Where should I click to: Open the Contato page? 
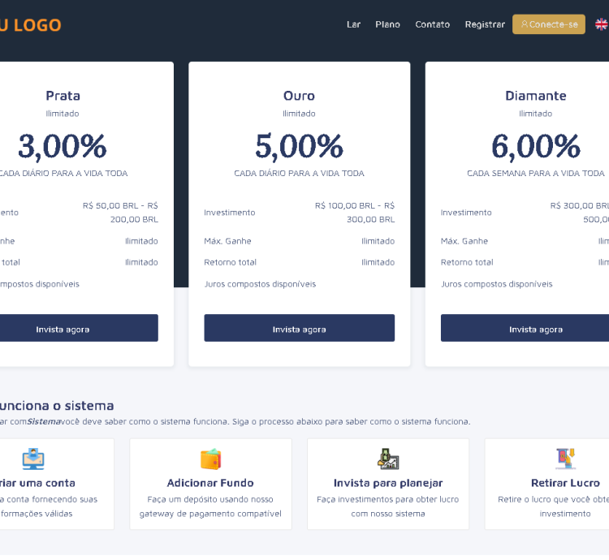432,24
